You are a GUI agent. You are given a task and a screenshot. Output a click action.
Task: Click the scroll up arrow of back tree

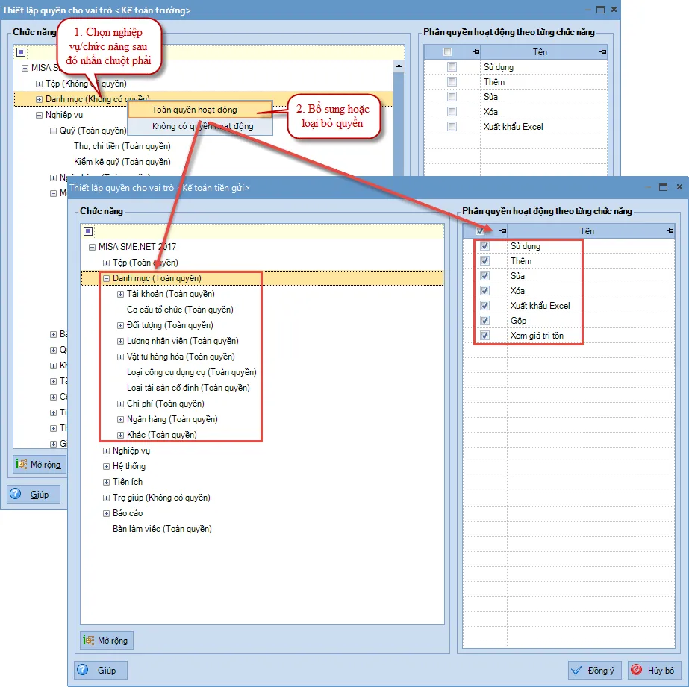pos(399,67)
